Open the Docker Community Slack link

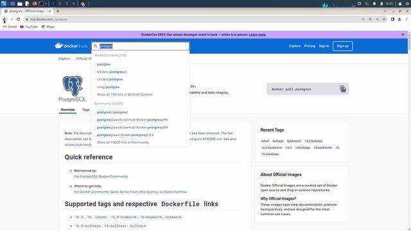click(96, 192)
